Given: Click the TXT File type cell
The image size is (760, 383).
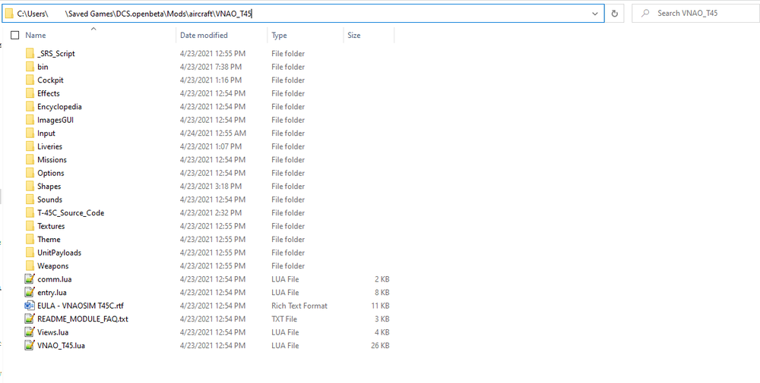Looking at the screenshot, I should tap(284, 319).
